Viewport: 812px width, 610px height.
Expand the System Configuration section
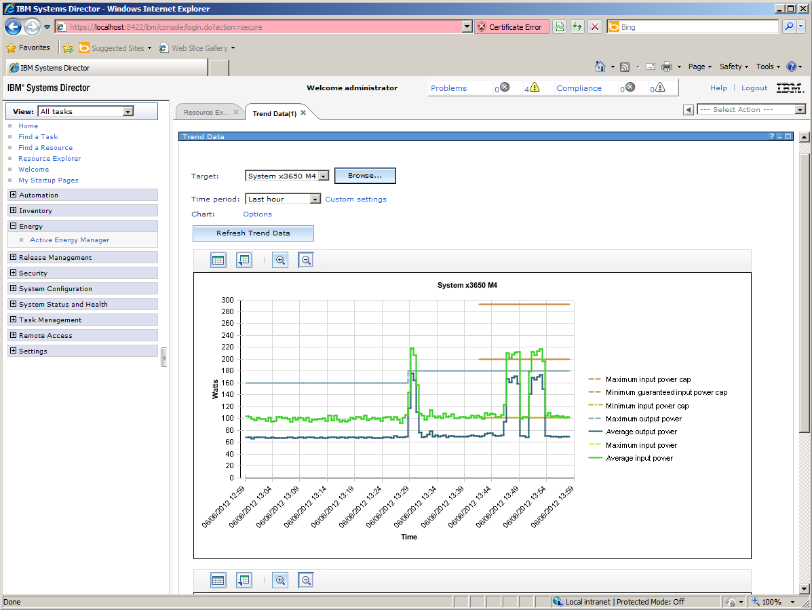pyautogui.click(x=14, y=288)
